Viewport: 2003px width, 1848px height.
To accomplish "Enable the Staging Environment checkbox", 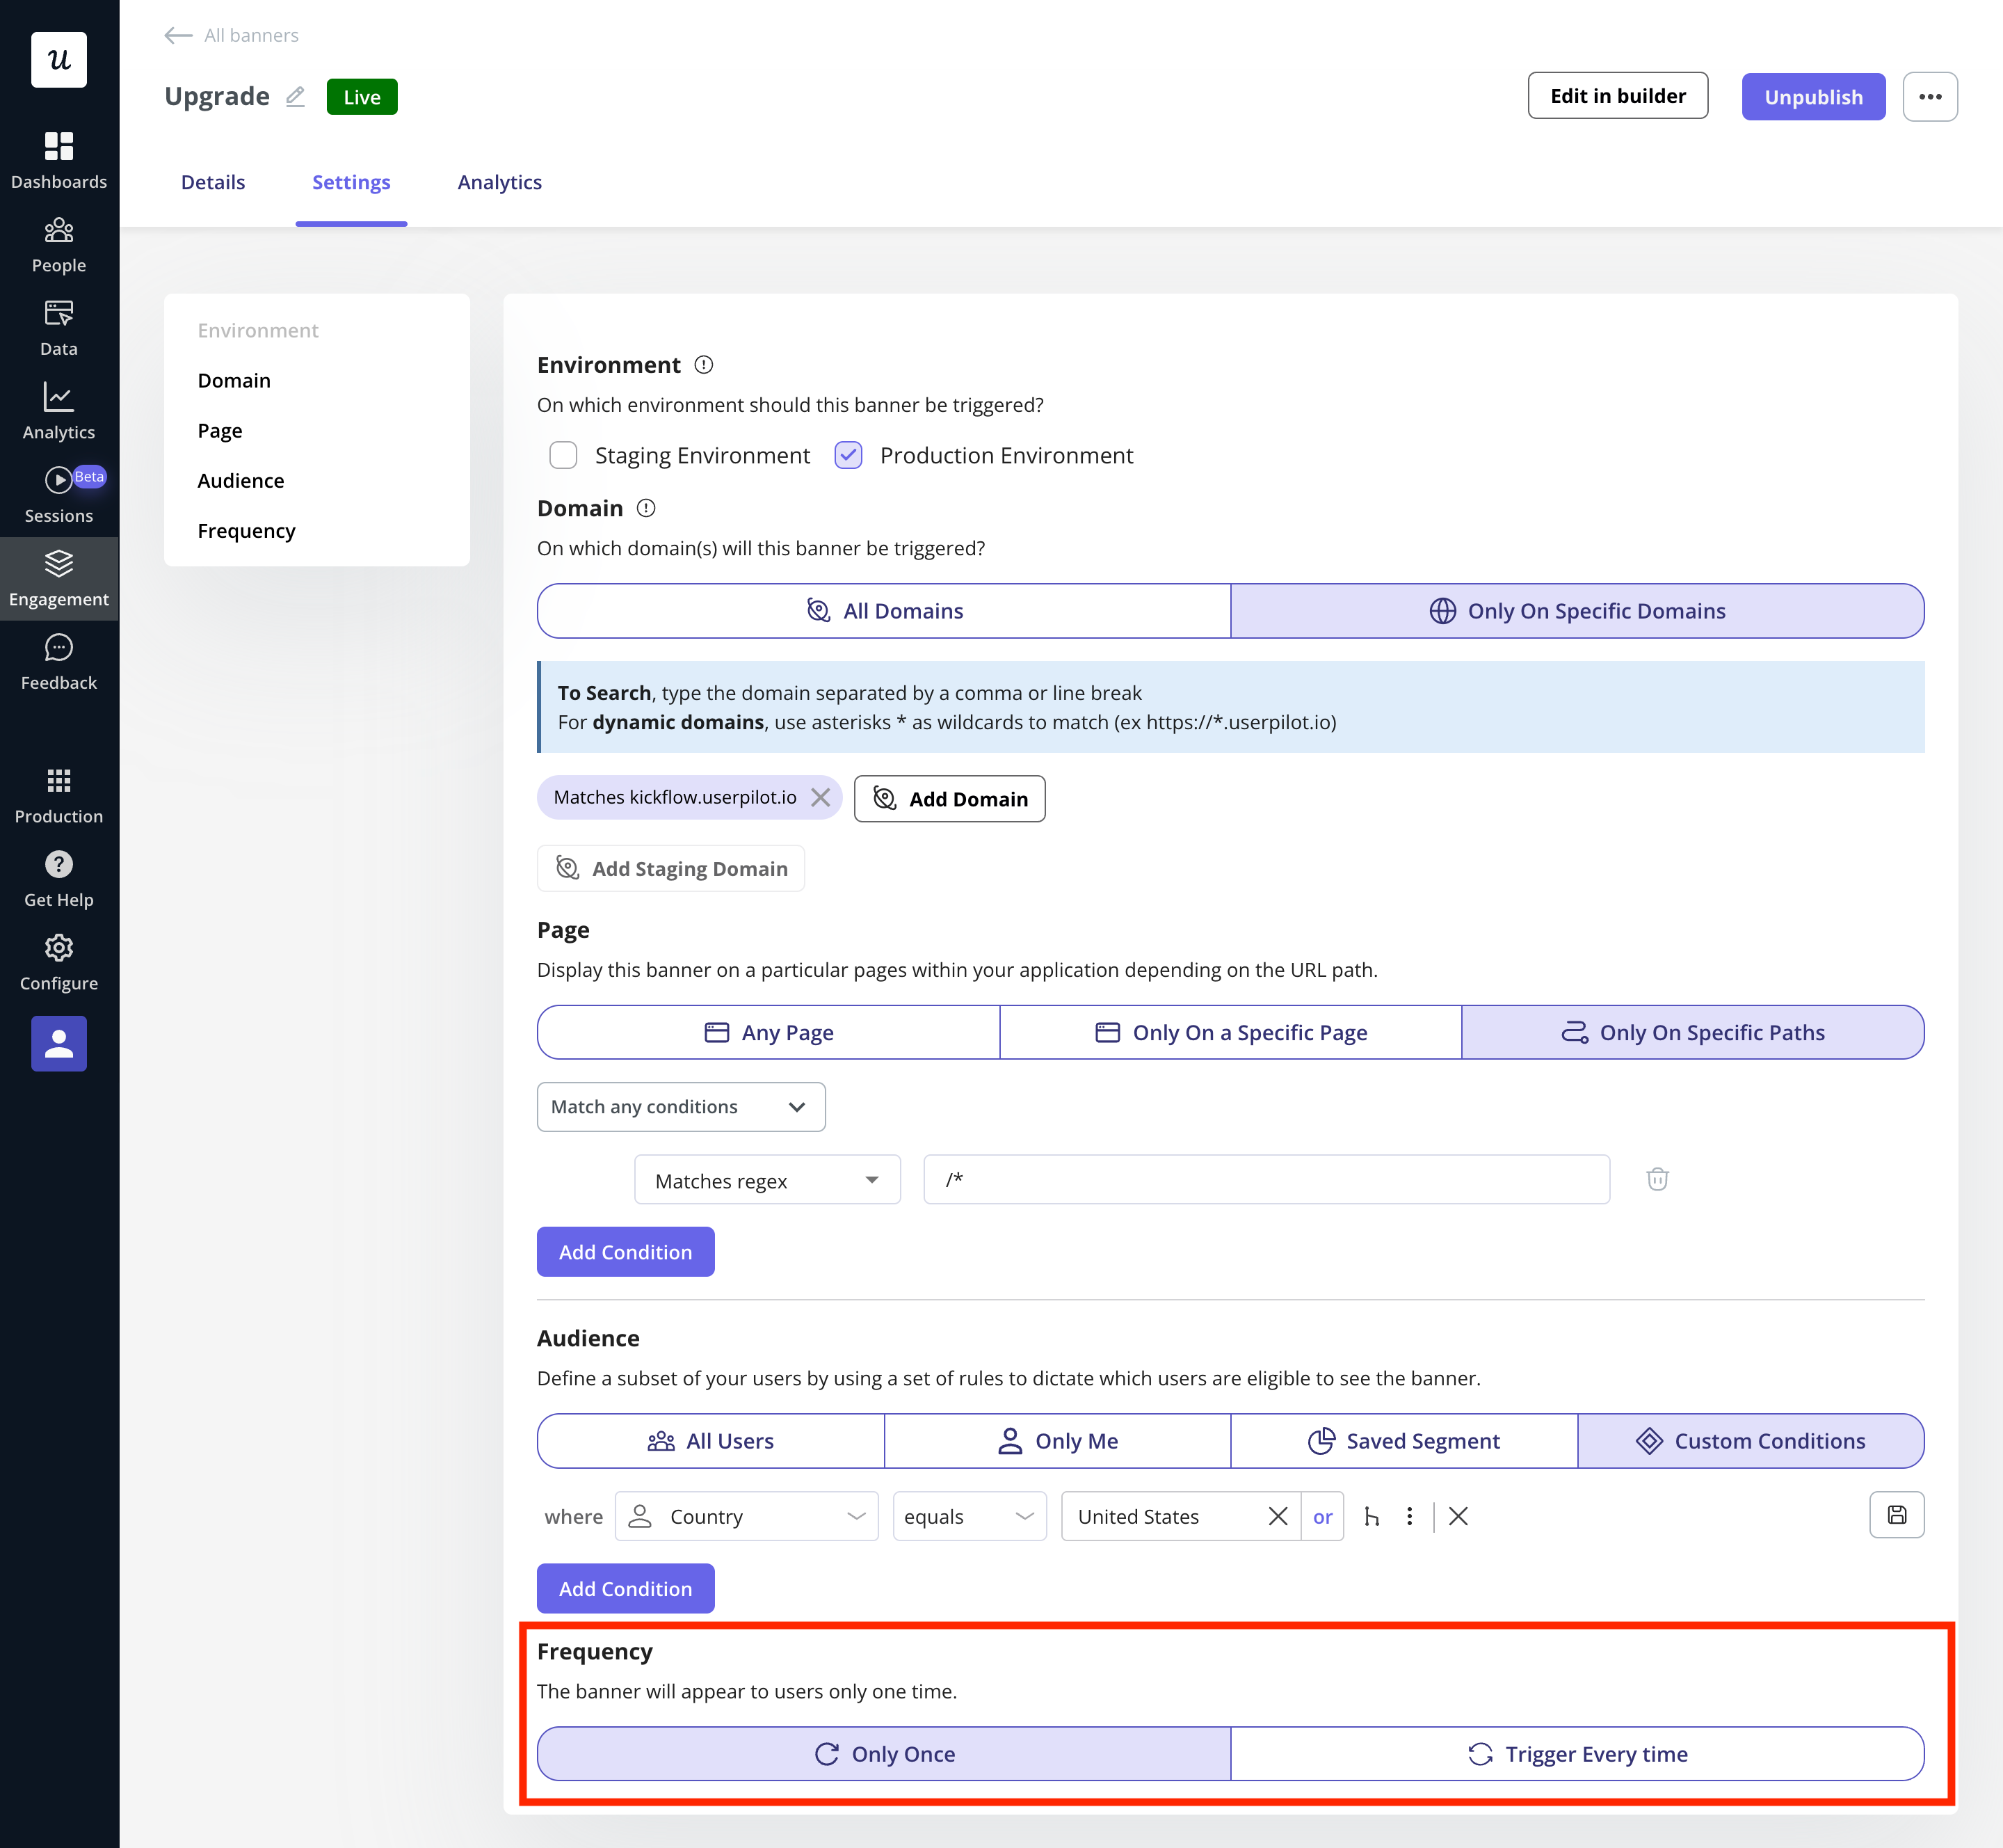I will [564, 456].
